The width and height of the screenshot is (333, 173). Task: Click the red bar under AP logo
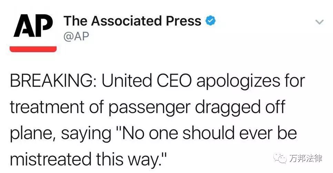pos(33,49)
